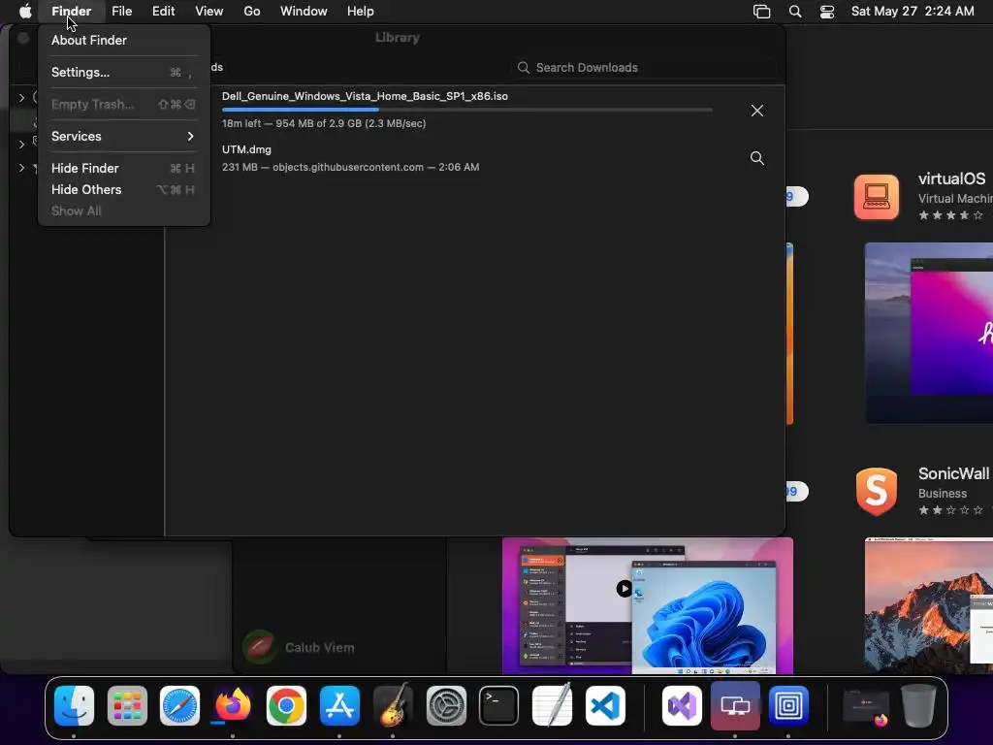Click the Vista ISO download progress bar
The width and height of the screenshot is (993, 745).
[467, 110]
